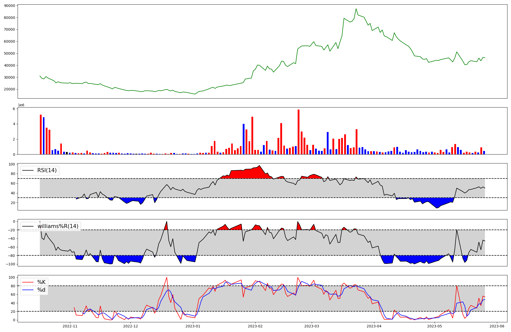Click the 1e6 volume scale label
511x332 pixels.
click(x=21, y=105)
